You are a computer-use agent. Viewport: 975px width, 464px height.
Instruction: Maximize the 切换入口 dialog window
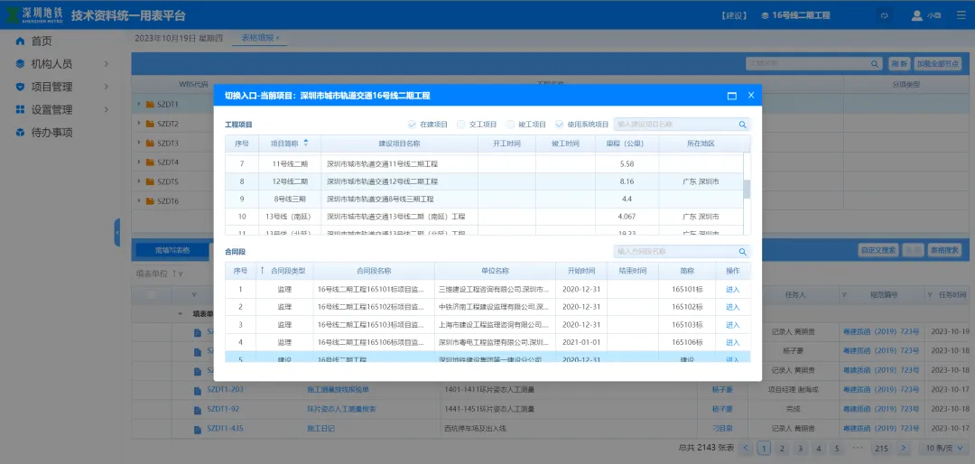(x=731, y=96)
